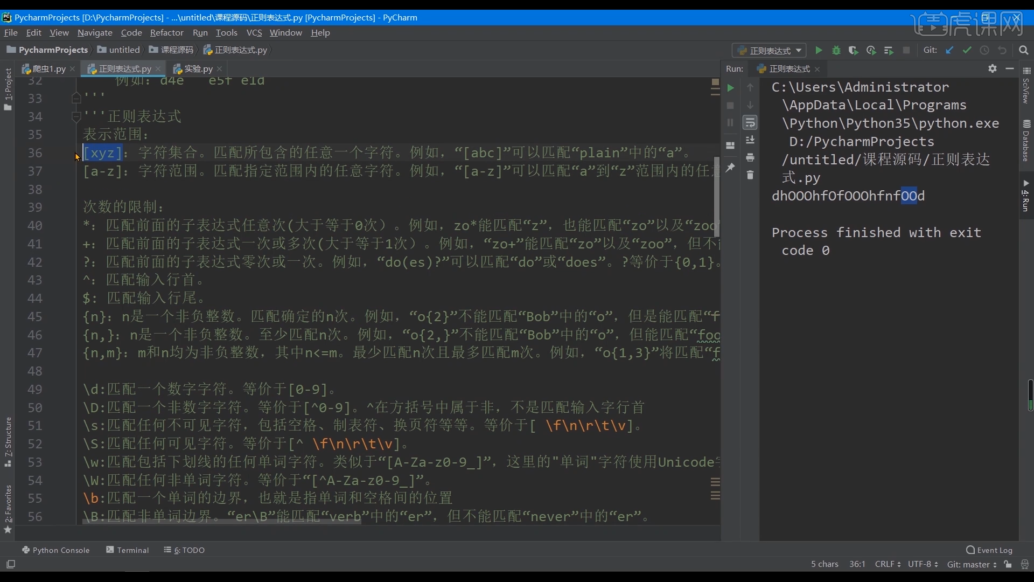Screen dimensions: 1034x582
Task: Open the File menu
Action: tap(11, 33)
